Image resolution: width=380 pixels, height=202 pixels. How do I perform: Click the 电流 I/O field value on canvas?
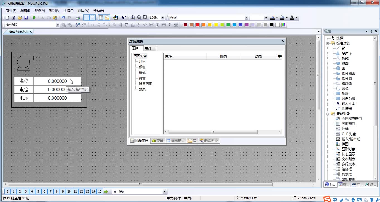click(x=57, y=90)
